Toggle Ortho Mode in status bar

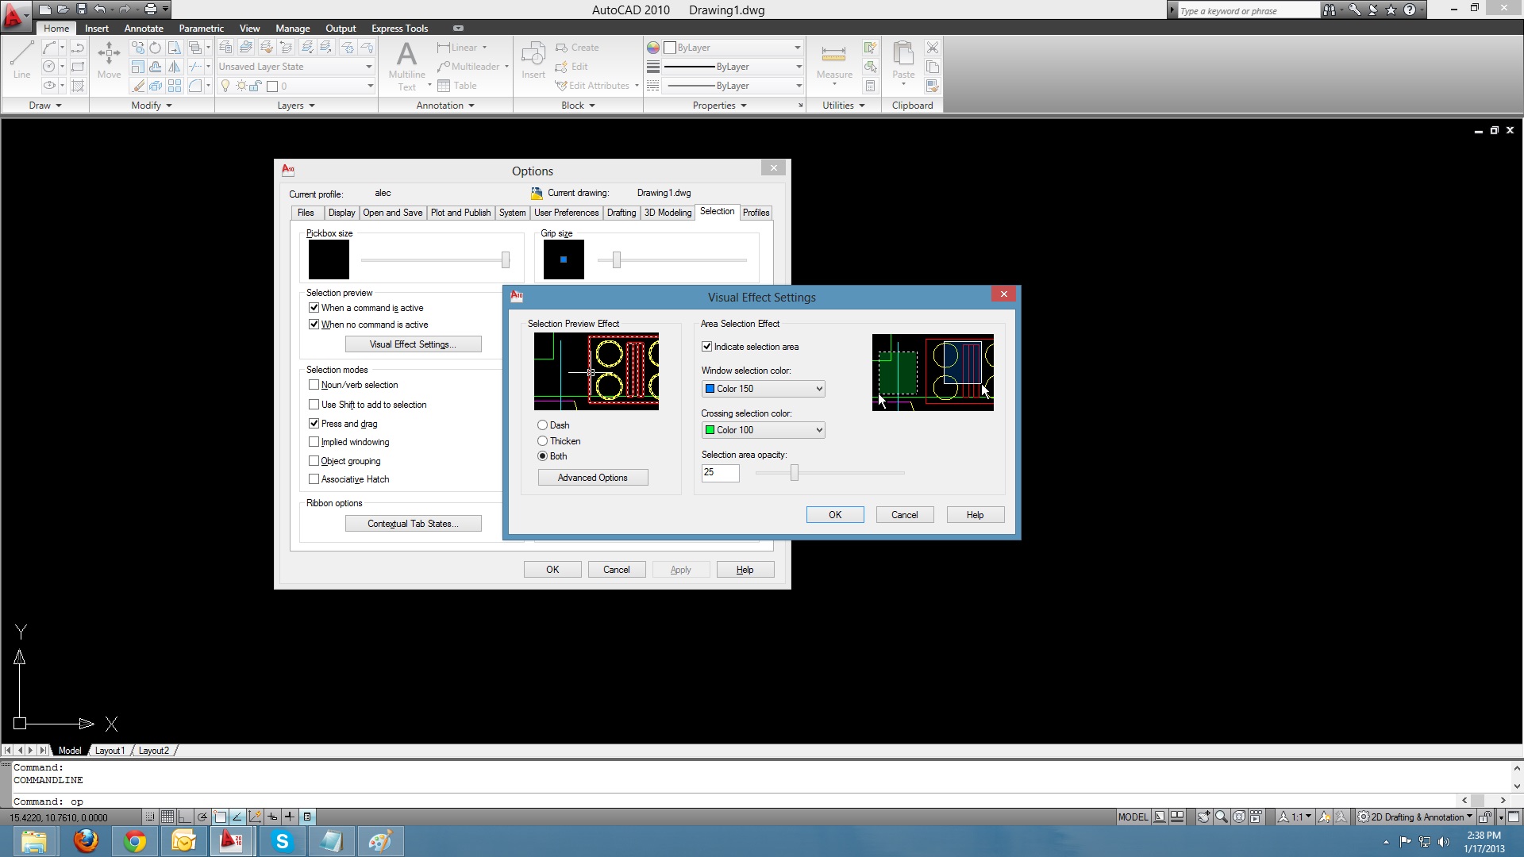pyautogui.click(x=185, y=817)
